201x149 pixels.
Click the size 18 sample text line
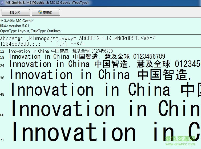87,57
